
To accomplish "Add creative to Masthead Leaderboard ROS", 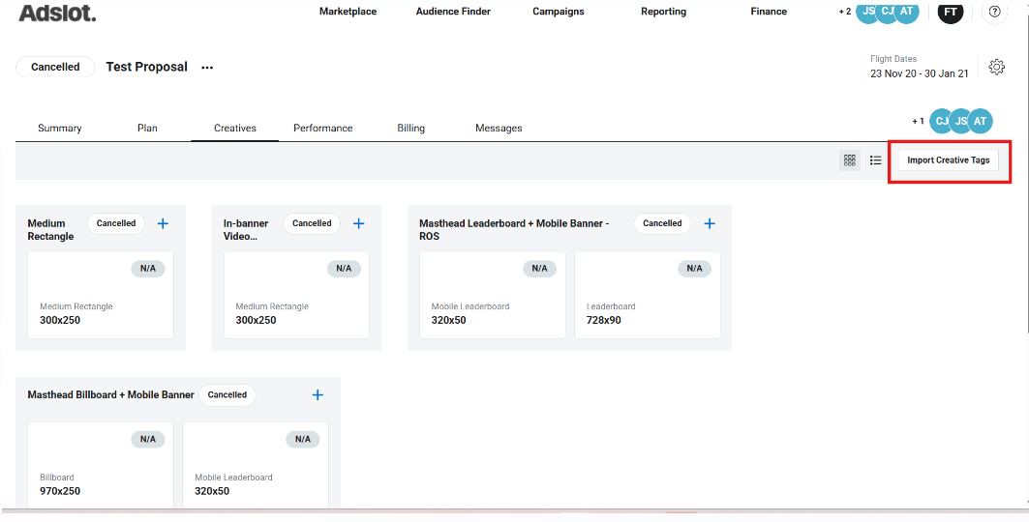I will 709,223.
